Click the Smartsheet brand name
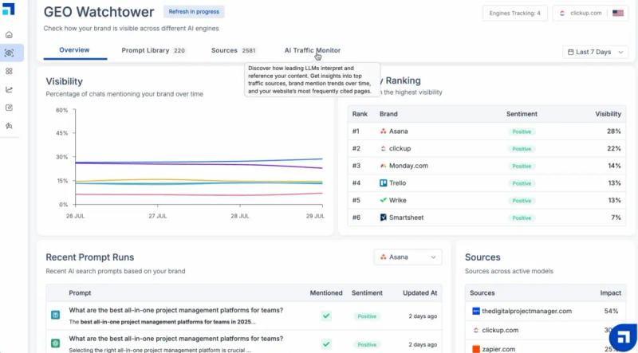Viewport: 638px width, 353px height. (406, 218)
